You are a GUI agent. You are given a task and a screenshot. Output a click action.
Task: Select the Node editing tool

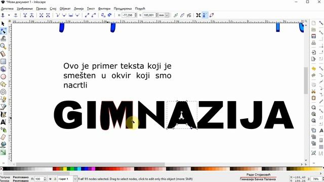tap(3, 31)
